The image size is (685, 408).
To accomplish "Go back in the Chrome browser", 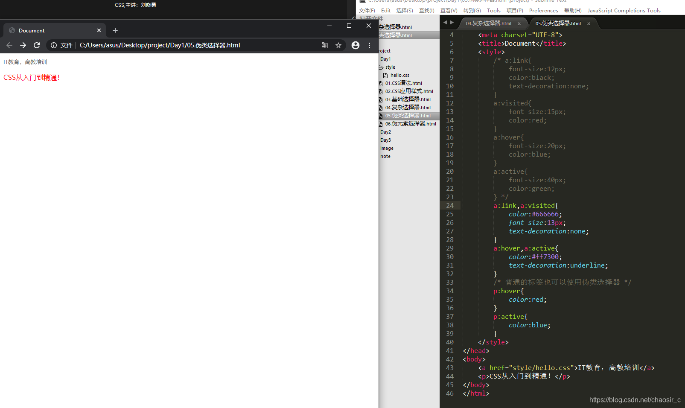I will (9, 45).
